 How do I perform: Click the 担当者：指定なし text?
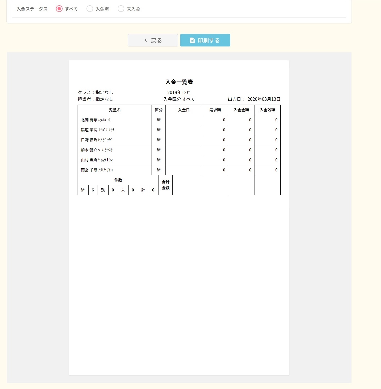click(95, 99)
